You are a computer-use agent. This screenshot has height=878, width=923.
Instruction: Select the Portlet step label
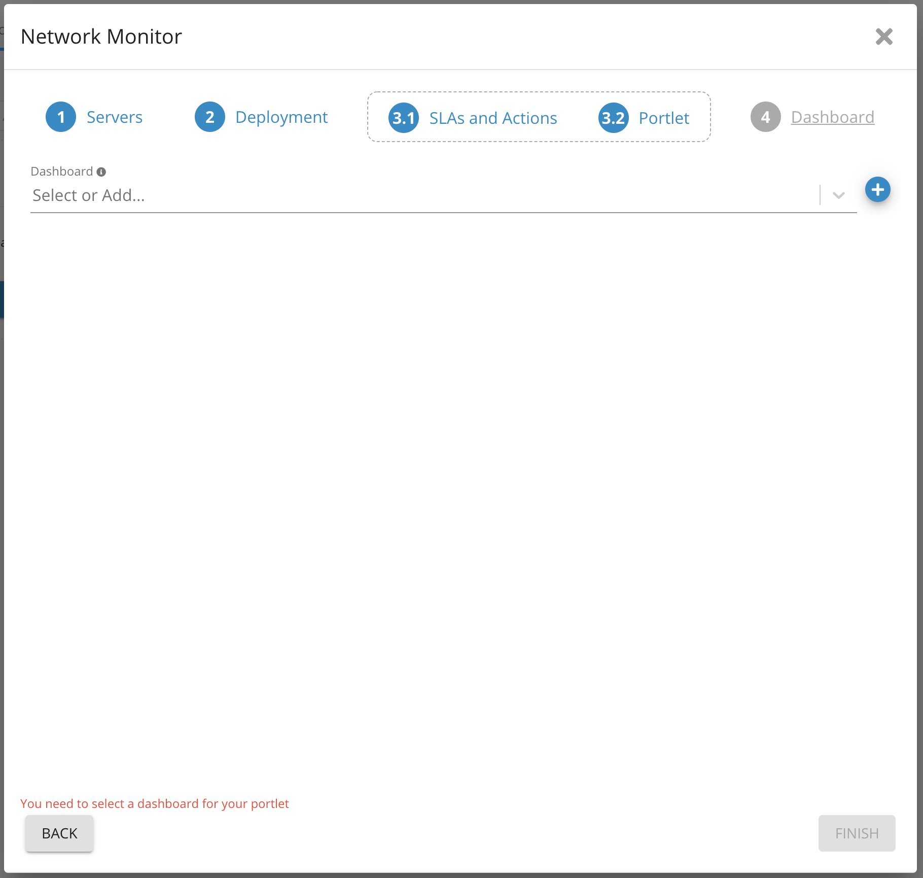664,118
